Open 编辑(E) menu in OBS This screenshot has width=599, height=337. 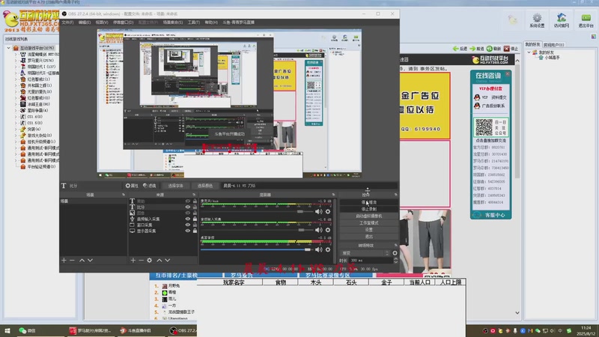click(85, 22)
